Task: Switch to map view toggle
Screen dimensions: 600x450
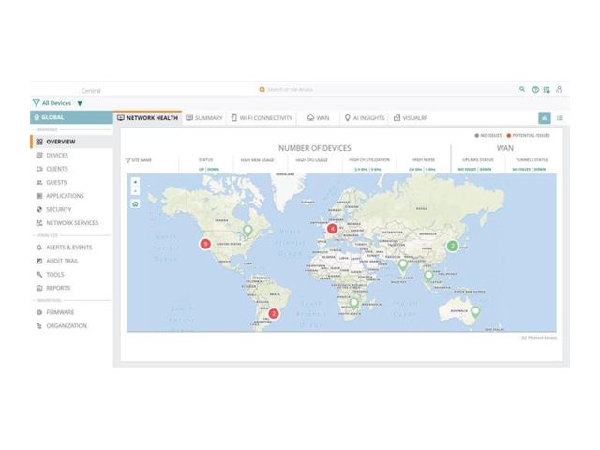Action: tap(544, 118)
